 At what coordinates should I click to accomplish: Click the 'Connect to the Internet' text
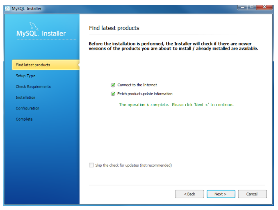pyautogui.click(x=137, y=85)
